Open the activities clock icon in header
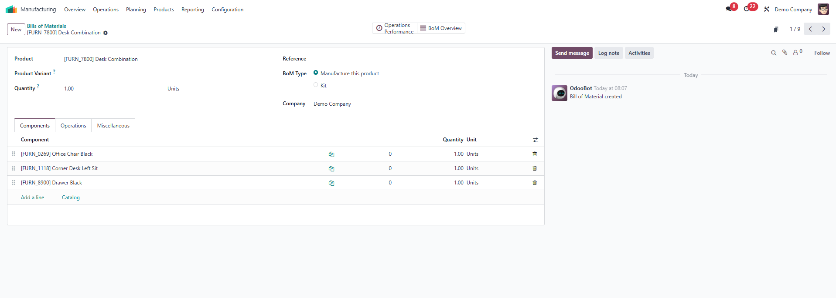 (x=747, y=9)
